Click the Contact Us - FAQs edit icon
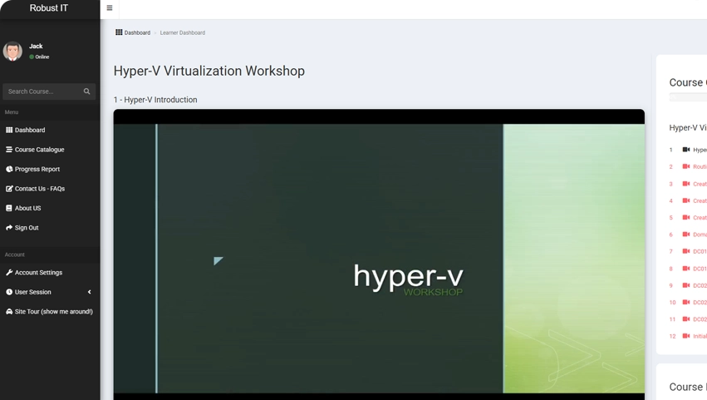Viewport: 707px width, 400px height. coord(9,189)
